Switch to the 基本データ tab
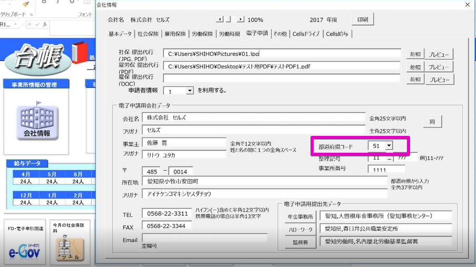Screen dimensions: 476x267 pyautogui.click(x=120, y=34)
